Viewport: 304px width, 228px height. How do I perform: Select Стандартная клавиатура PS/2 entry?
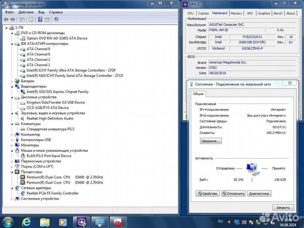(51, 129)
